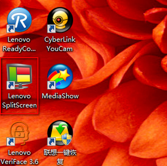The width and height of the screenshot is (167, 166).
Task: Click the UAC shield on 联想一键恢复 icon
Action: click(66, 139)
